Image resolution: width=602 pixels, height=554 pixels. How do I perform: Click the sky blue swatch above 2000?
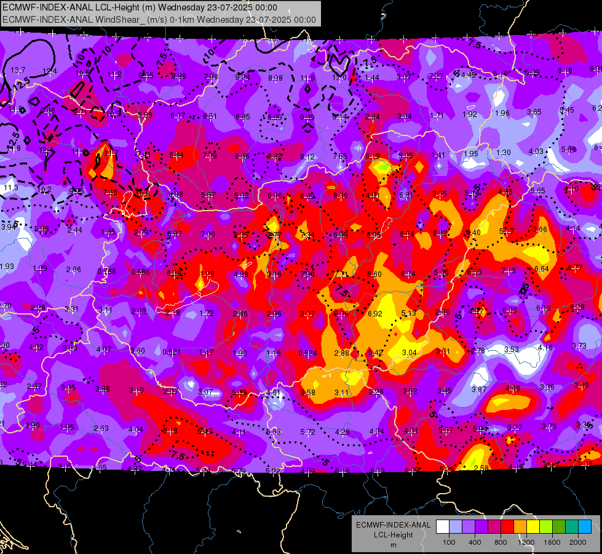coord(585,527)
